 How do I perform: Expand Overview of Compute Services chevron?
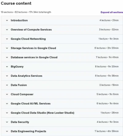7,30
